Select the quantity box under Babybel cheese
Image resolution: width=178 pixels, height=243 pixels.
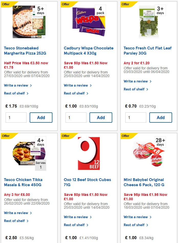(x=136, y=241)
